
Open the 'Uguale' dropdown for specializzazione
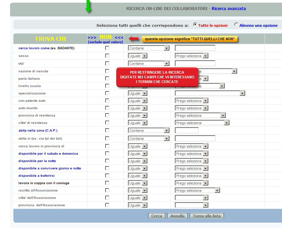138,93
